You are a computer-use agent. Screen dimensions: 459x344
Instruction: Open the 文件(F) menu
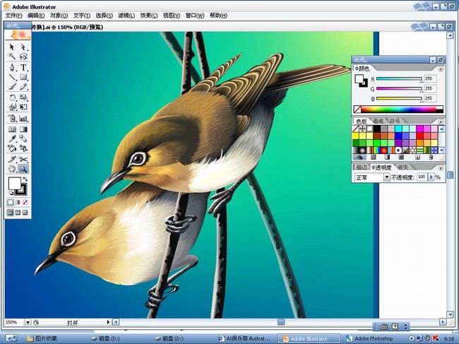click(13, 16)
